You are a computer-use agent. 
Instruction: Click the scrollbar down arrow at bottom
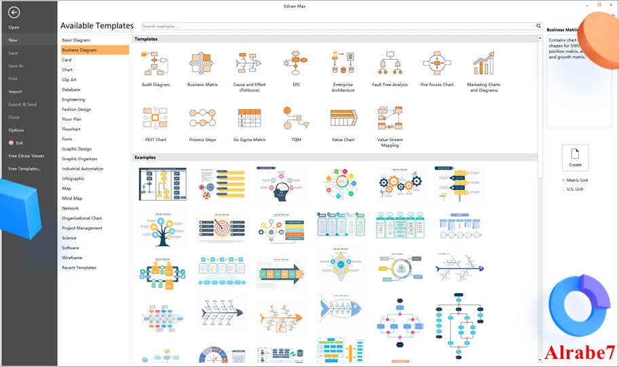pyautogui.click(x=540, y=360)
